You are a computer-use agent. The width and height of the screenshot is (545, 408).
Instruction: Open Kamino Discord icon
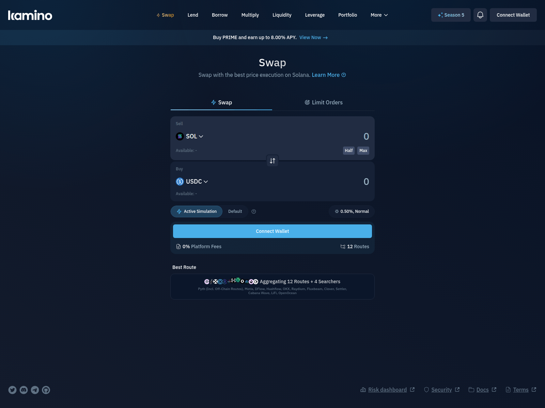coord(24,390)
